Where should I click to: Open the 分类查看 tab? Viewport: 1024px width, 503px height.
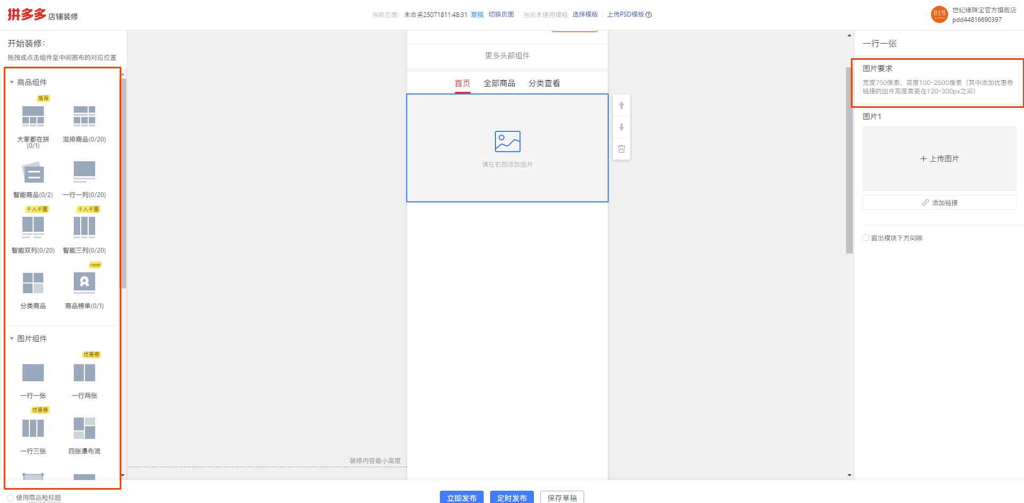pyautogui.click(x=544, y=83)
